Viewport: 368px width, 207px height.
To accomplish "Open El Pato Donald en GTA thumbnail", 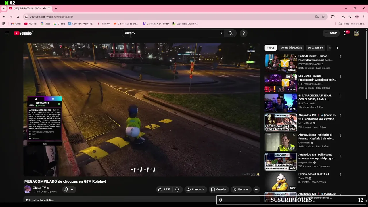I will point(281,181).
